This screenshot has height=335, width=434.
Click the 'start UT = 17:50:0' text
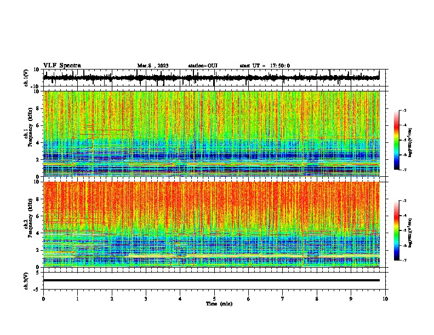(x=265, y=66)
